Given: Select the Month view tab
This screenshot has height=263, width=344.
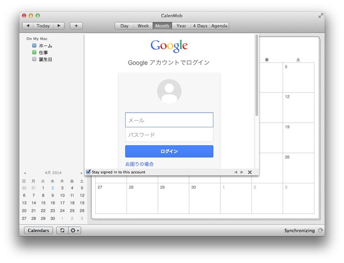Looking at the screenshot, I should [162, 26].
